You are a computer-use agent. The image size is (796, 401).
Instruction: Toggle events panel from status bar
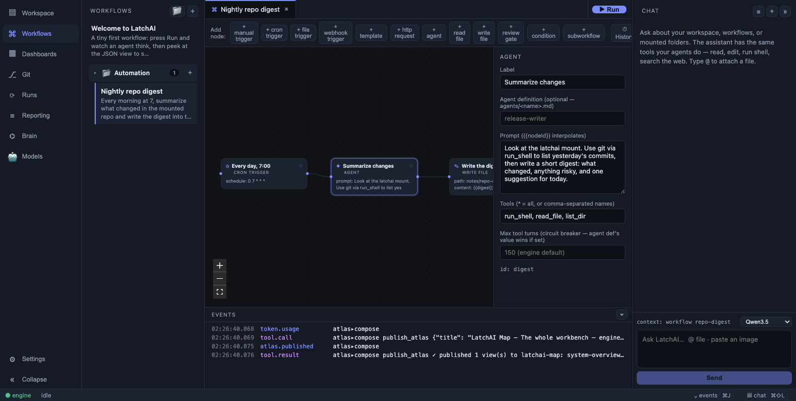click(x=713, y=395)
